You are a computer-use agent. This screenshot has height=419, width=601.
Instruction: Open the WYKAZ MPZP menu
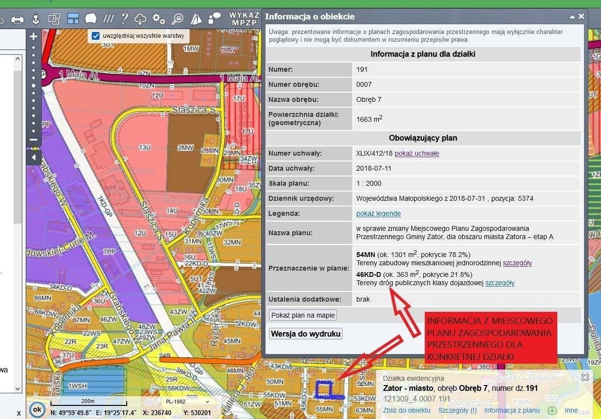(x=244, y=18)
